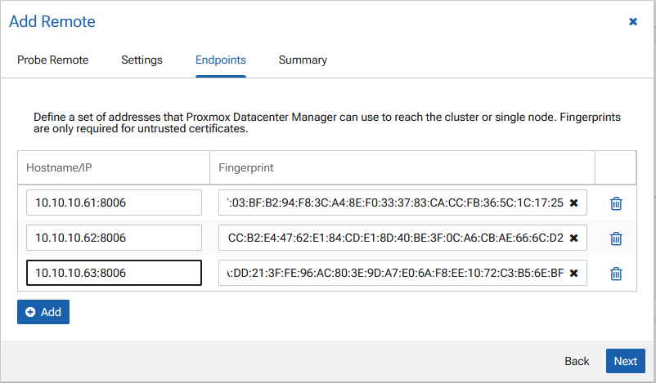Viewport: 656px width, 383px height.
Task: Clear fingerprint for 10.10.10.63 endpoint
Action: [x=573, y=273]
